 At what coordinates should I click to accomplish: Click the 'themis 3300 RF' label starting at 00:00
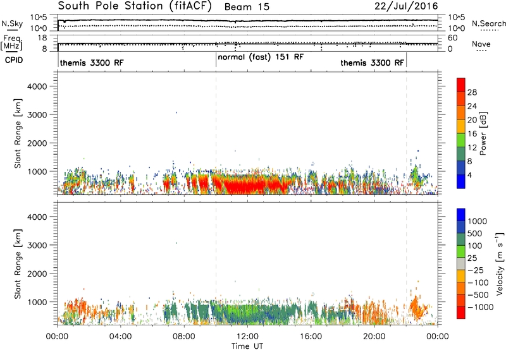pos(92,63)
